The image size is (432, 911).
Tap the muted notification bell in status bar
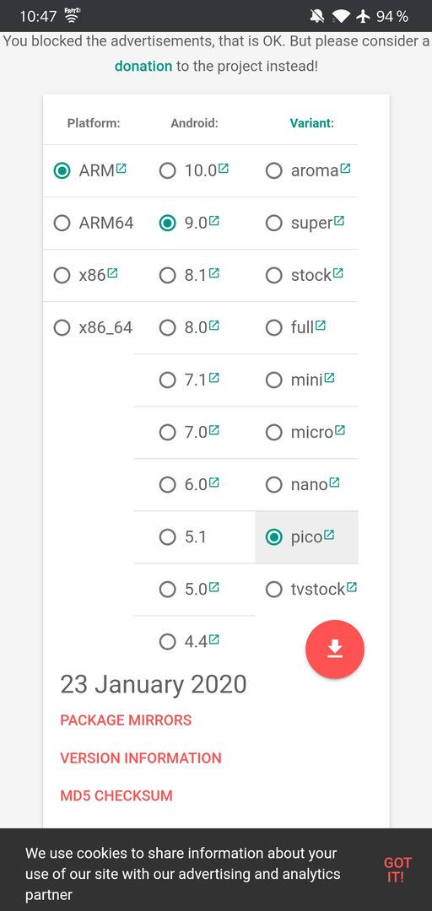[x=317, y=16]
